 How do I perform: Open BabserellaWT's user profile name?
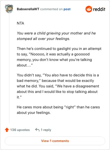(x=28, y=9)
